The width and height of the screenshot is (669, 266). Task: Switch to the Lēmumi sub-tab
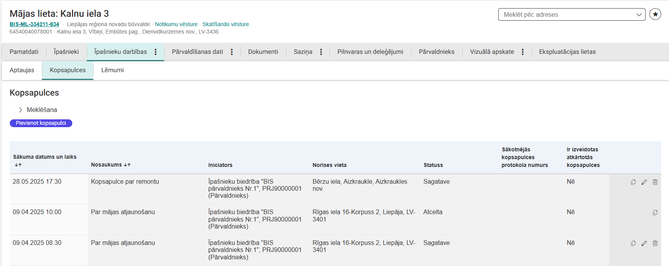(x=112, y=70)
